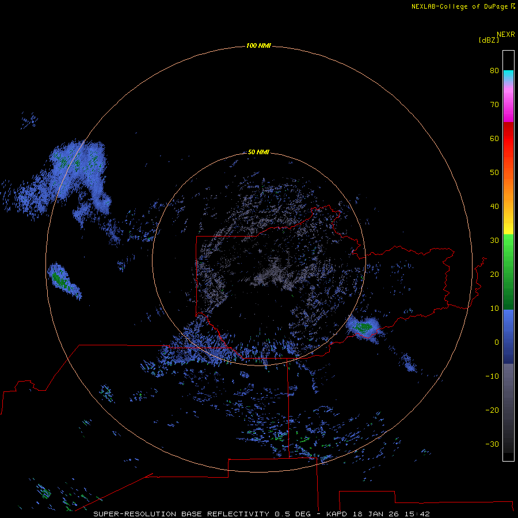Click the cyan top segment of color bar
The width and height of the screenshot is (518, 518).
point(508,75)
